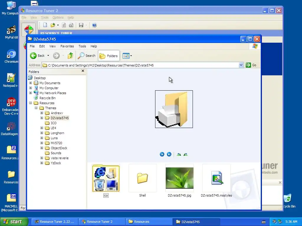
Task: Click Save icon in Resource Tuner toolbar
Action: click(81, 25)
